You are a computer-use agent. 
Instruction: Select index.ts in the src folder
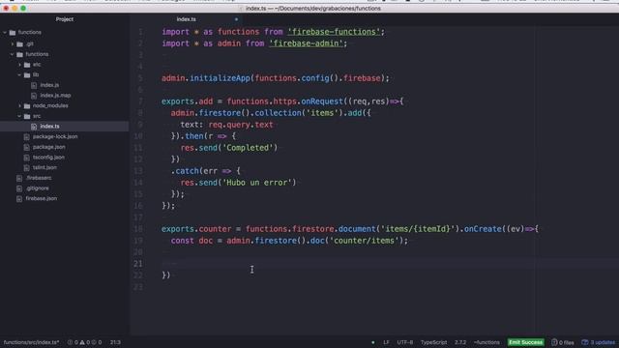(49, 127)
